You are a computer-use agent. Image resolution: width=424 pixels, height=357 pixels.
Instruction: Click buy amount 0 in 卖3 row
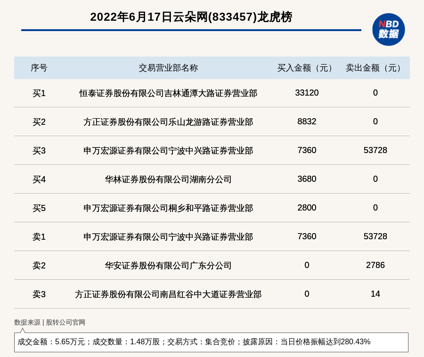pos(307,294)
